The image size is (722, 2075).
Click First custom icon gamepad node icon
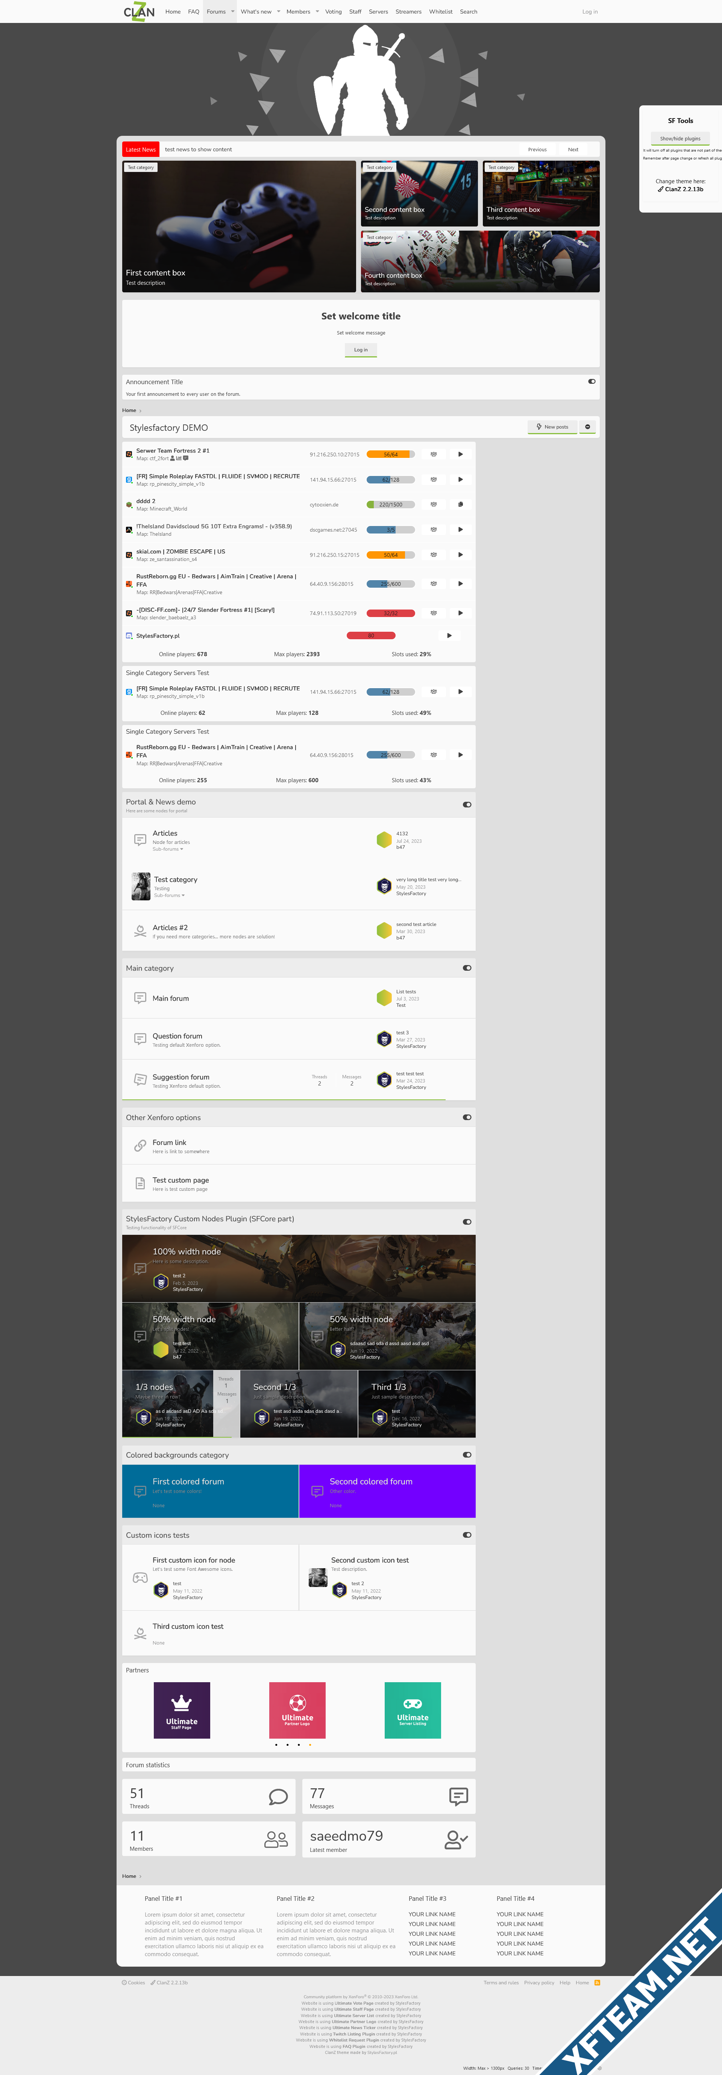140,1578
